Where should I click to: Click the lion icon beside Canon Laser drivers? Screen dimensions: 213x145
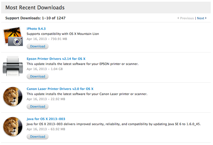click(x=13, y=97)
